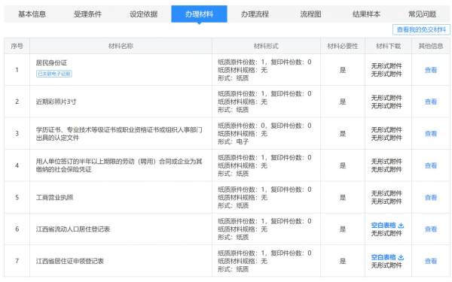The height and width of the screenshot is (282, 452).
Task: Open the 设定依据 tab
Action: 144,14
